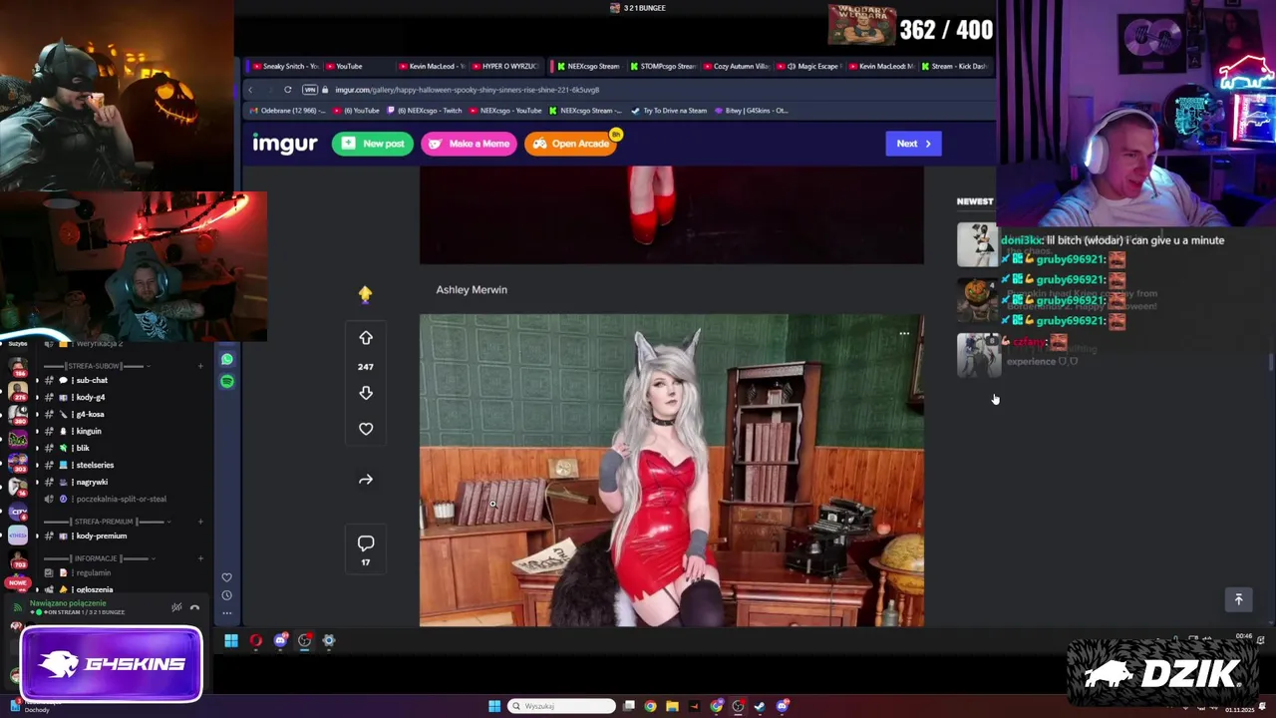
Task: Open the Discord server with 703 badge
Action: [17, 557]
